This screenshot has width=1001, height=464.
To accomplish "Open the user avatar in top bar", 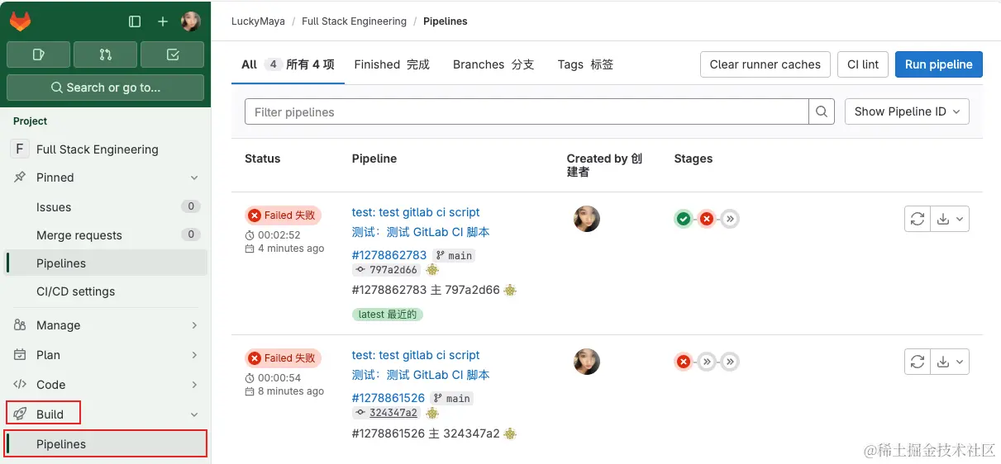I will (x=191, y=21).
